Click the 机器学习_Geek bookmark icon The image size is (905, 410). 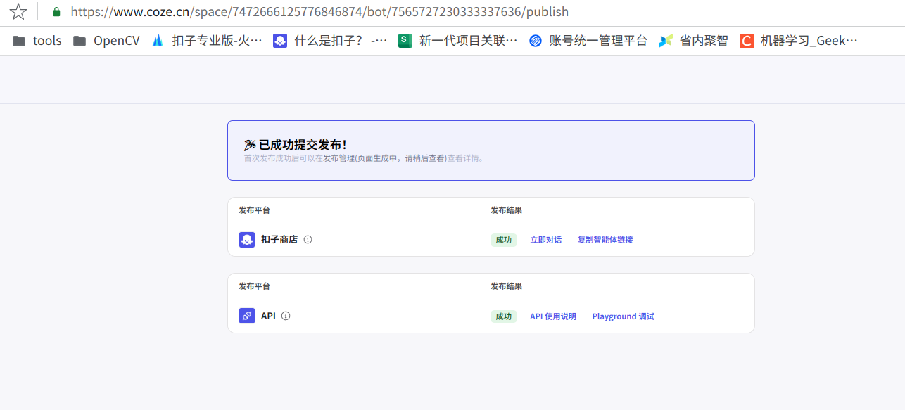(x=745, y=40)
